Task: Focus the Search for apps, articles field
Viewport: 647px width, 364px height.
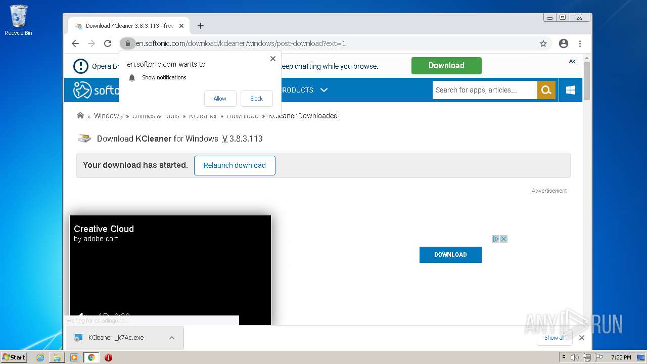Action: [x=485, y=90]
